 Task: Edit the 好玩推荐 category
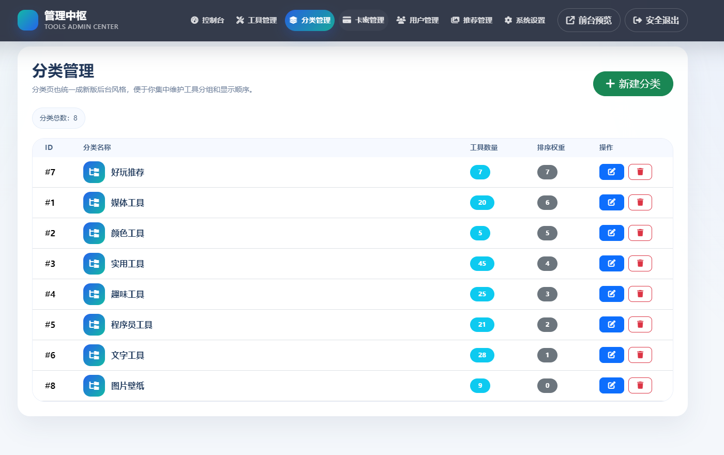click(x=611, y=172)
